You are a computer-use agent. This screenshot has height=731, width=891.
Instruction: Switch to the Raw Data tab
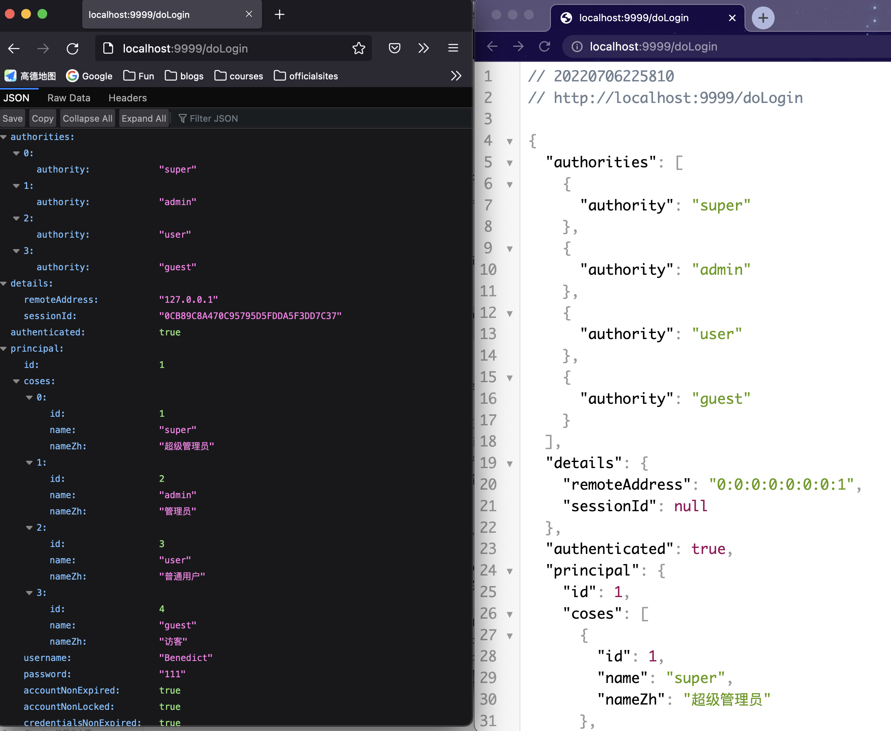coord(69,98)
